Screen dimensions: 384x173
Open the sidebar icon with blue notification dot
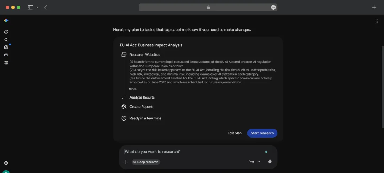click(x=6, y=48)
